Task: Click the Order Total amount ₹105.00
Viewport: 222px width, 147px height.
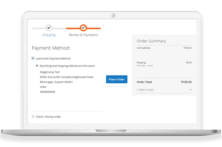Action: 186,82
